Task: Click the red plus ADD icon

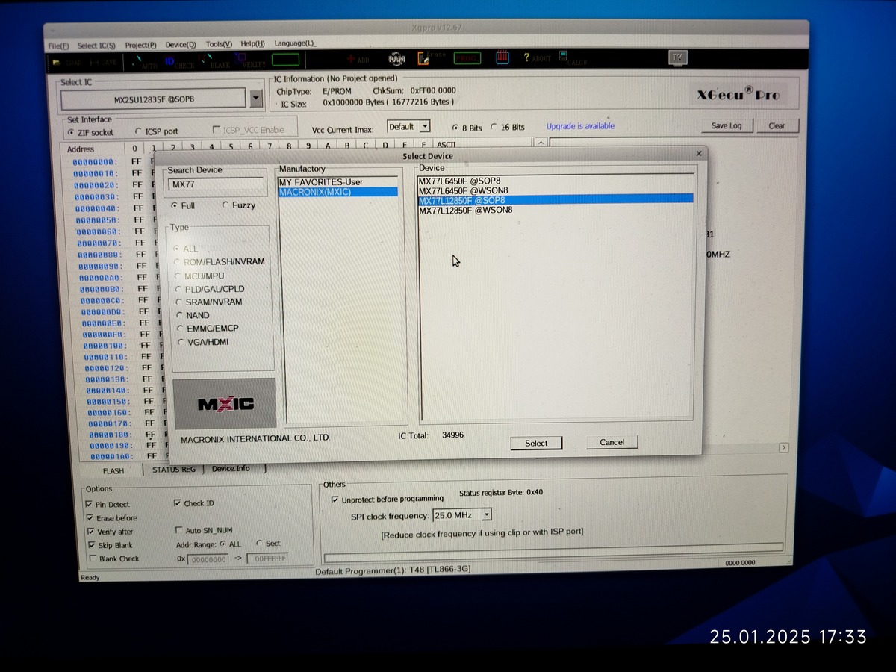Action: [358, 59]
